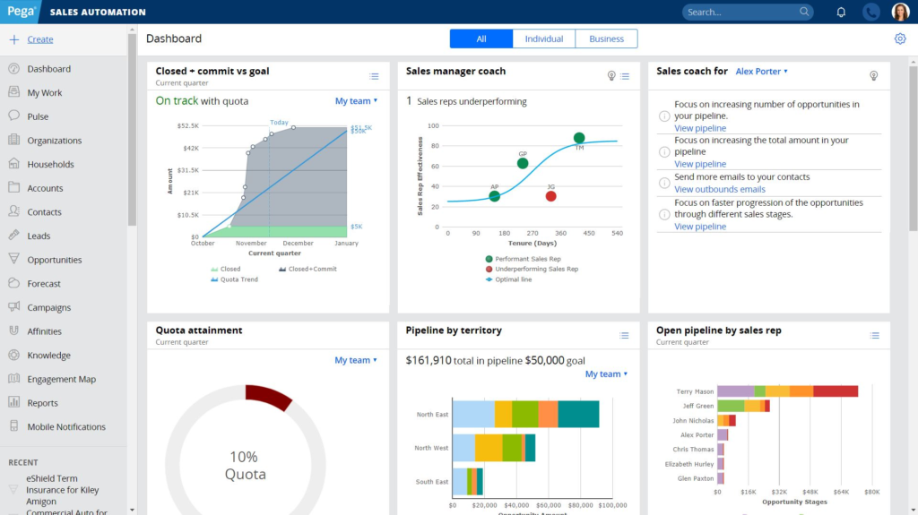Click Terry Mason red bar segment

(836, 391)
